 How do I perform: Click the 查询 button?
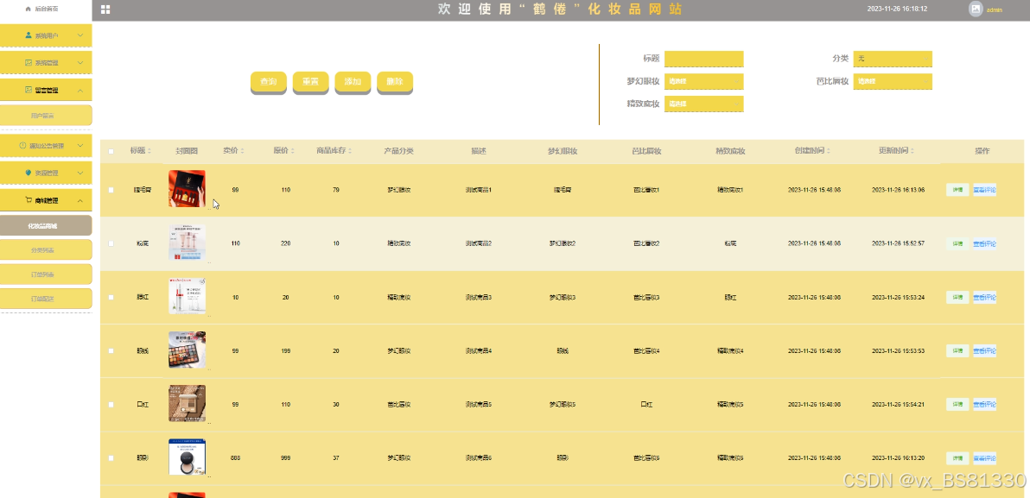pos(269,82)
